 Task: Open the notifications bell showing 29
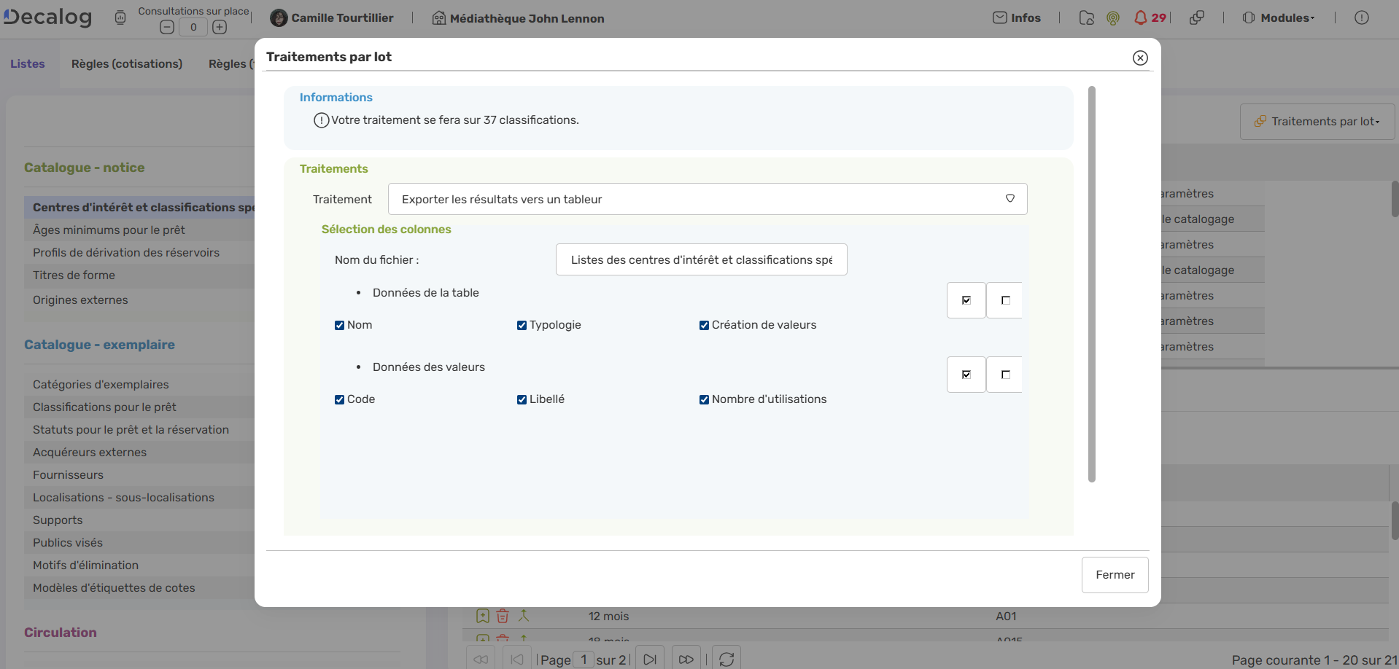[1144, 17]
